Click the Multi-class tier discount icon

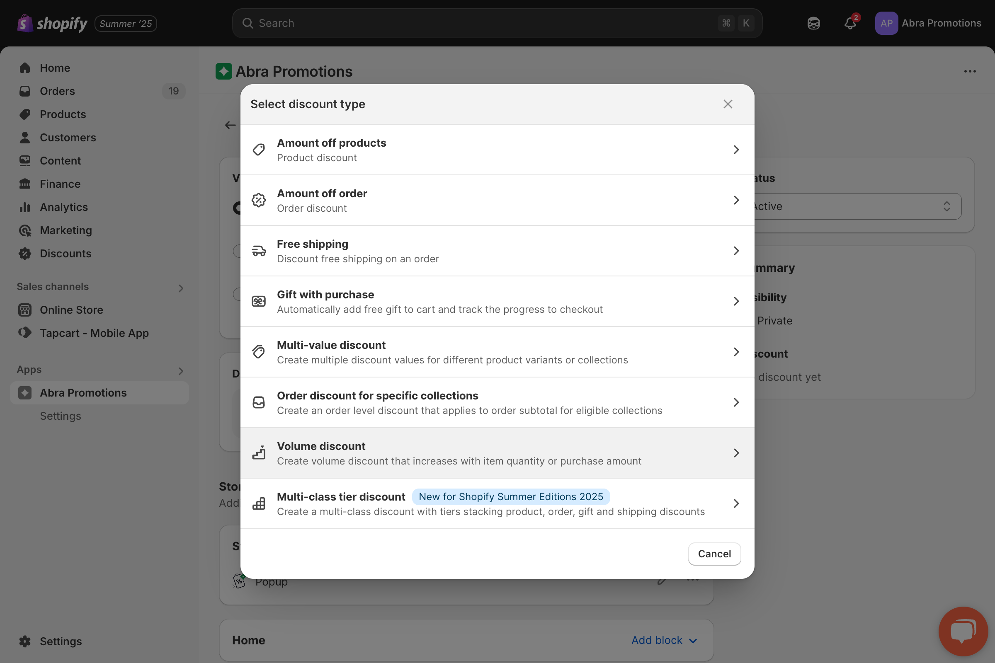tap(259, 503)
